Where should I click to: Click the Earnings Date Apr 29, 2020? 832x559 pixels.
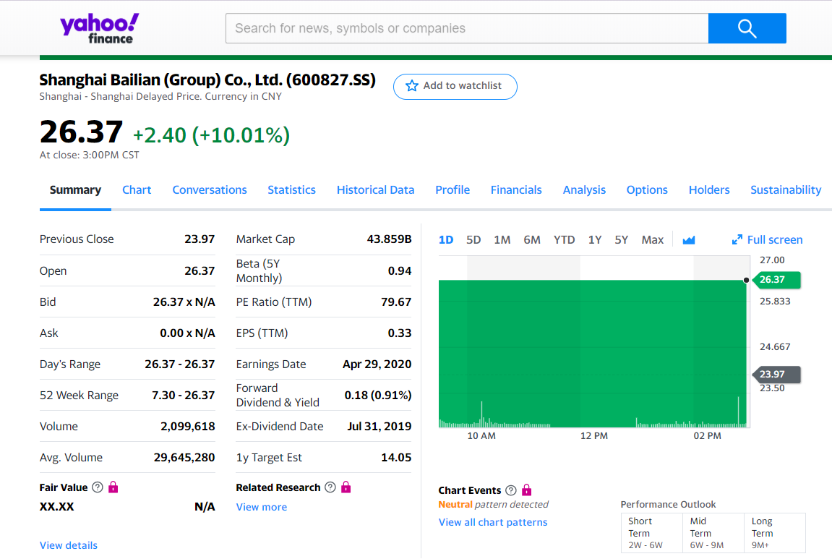tap(377, 364)
